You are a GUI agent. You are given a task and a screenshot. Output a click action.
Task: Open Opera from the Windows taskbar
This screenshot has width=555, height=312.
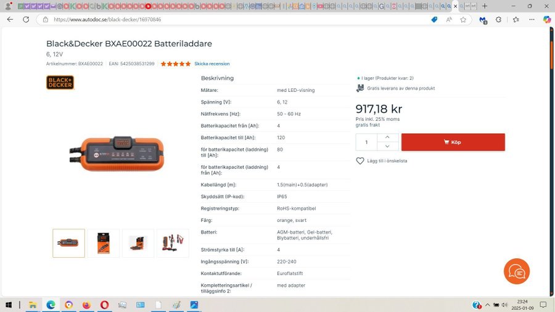[104, 305]
